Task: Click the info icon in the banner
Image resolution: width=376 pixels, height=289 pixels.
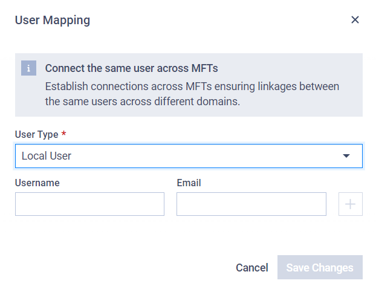Action: coord(28,68)
